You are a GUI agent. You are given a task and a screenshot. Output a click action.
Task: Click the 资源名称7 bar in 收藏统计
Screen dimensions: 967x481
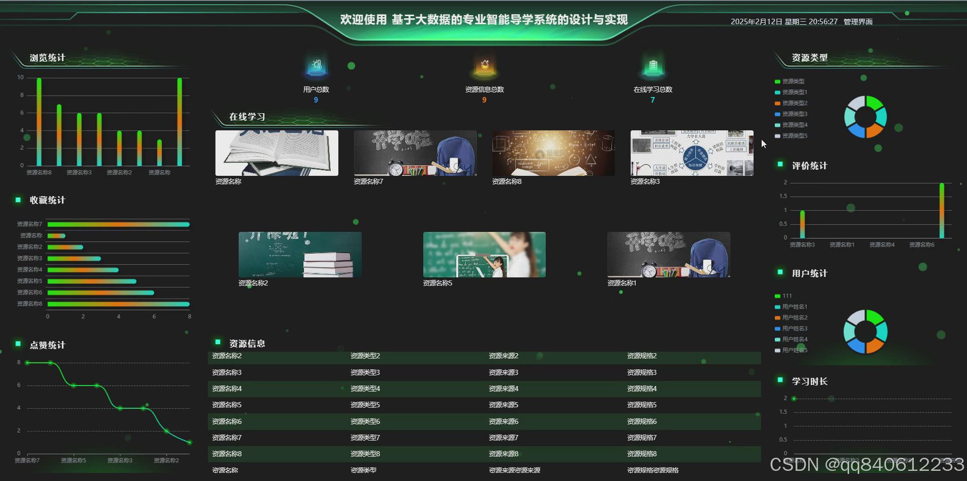click(x=118, y=224)
